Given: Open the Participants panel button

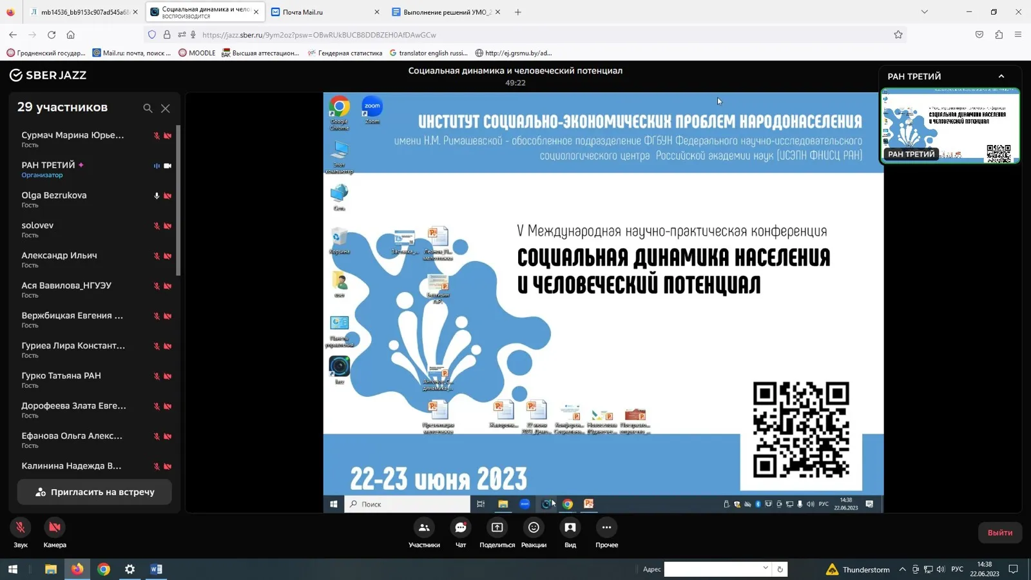Looking at the screenshot, I should pos(424,528).
